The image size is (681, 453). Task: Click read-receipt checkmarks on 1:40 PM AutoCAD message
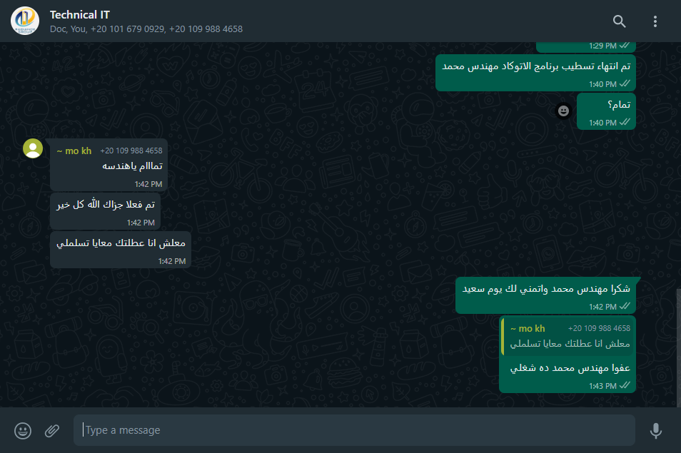(x=625, y=83)
